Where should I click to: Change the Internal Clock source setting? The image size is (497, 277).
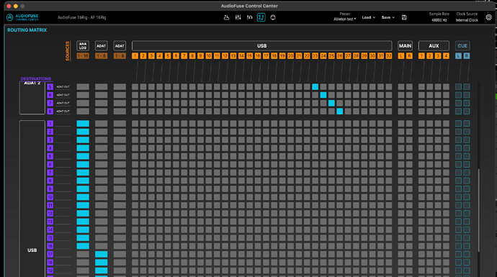[x=467, y=20]
